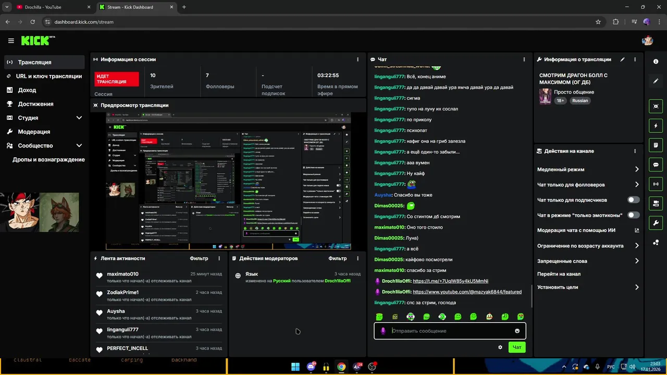Open moderator actions three-dot menu
This screenshot has width=667, height=375.
pos(357,258)
